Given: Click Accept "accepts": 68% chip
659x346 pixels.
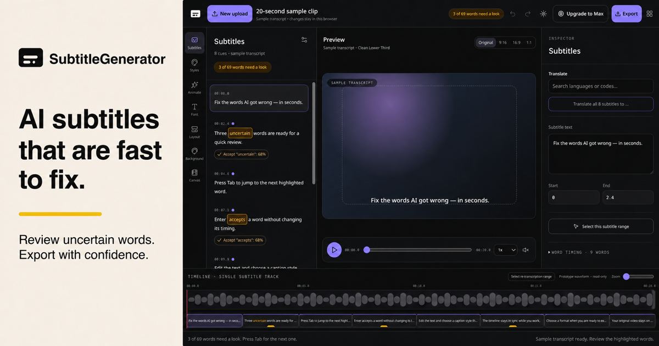Looking at the screenshot, I should pos(240,240).
